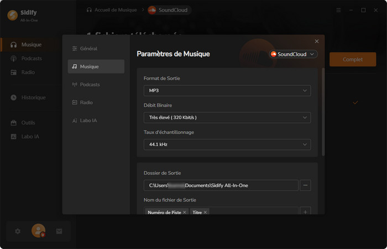387x249 pixels.
Task: Click the settings dialog scrollbar
Action: click(x=323, y=112)
